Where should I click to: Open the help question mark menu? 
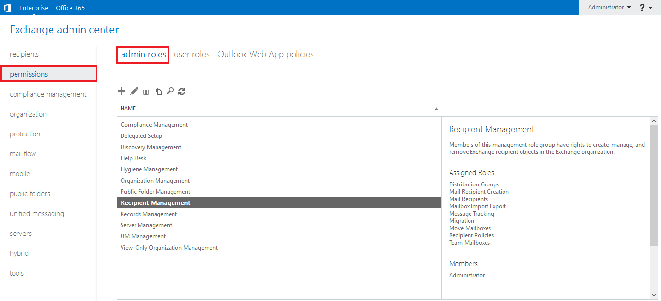coord(645,8)
